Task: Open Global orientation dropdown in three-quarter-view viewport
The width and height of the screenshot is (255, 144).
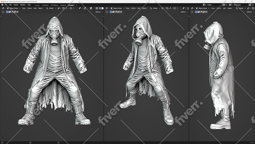Action: [155, 8]
